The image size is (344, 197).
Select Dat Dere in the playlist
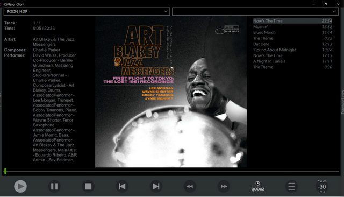tap(292, 44)
